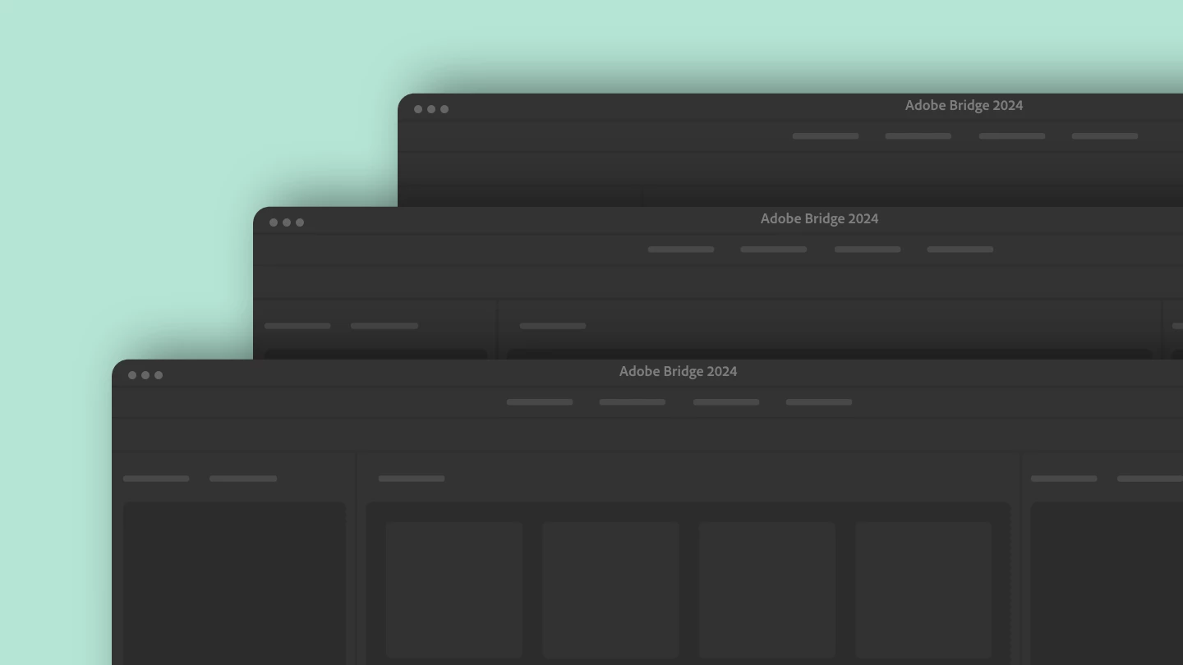Select the rightmost thumbnail in front window's content grid
Screen dimensions: 1183x665
pyautogui.click(x=923, y=589)
